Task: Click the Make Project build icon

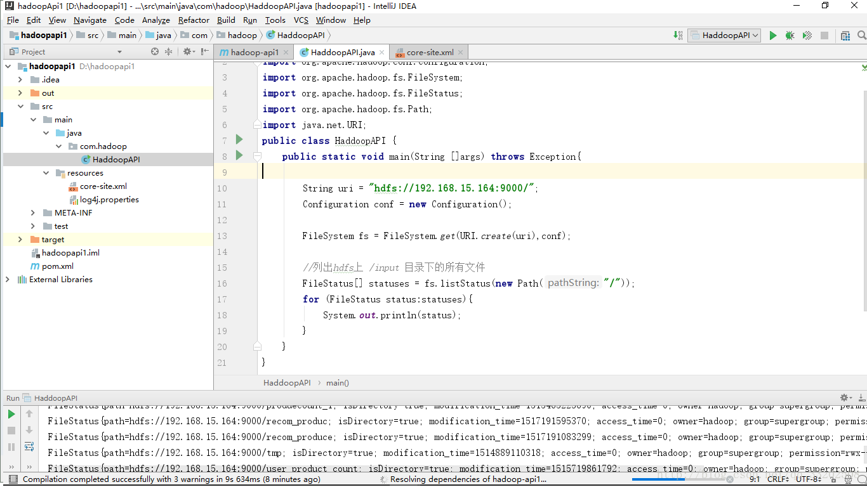Action: [678, 36]
